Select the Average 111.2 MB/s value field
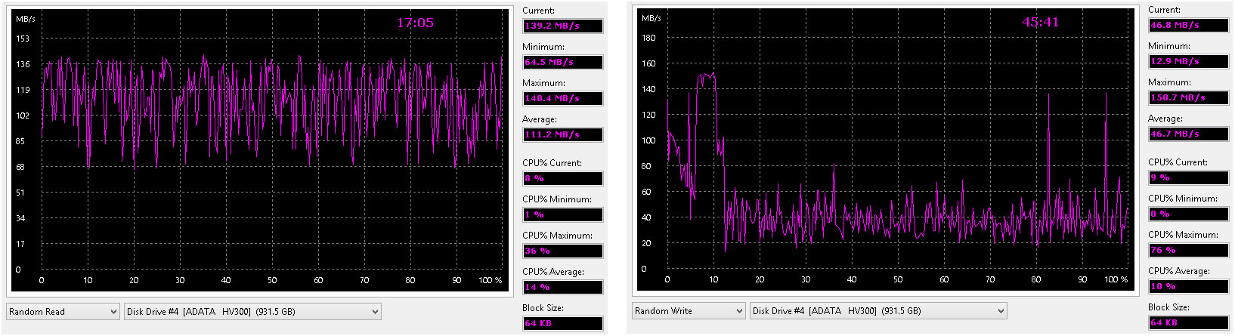The width and height of the screenshot is (1235, 336). [x=562, y=135]
